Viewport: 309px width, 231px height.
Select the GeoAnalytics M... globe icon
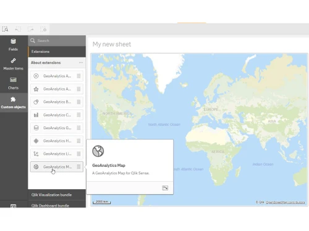36,167
